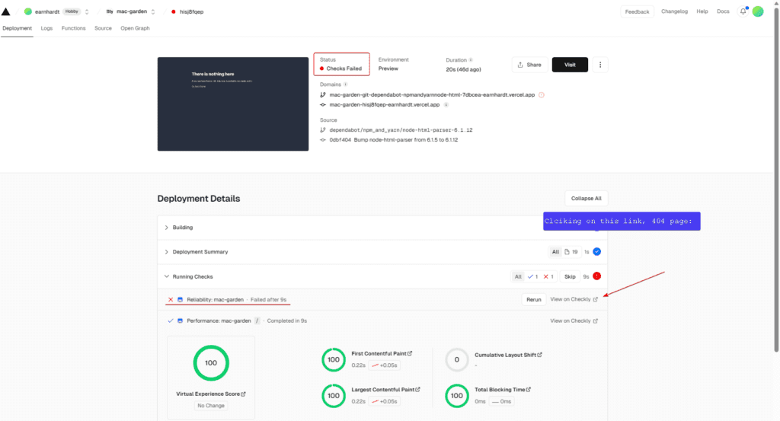Image resolution: width=780 pixels, height=421 pixels.
Task: Click the Cumulative Layout Shift 0 gauge
Action: pos(457,360)
